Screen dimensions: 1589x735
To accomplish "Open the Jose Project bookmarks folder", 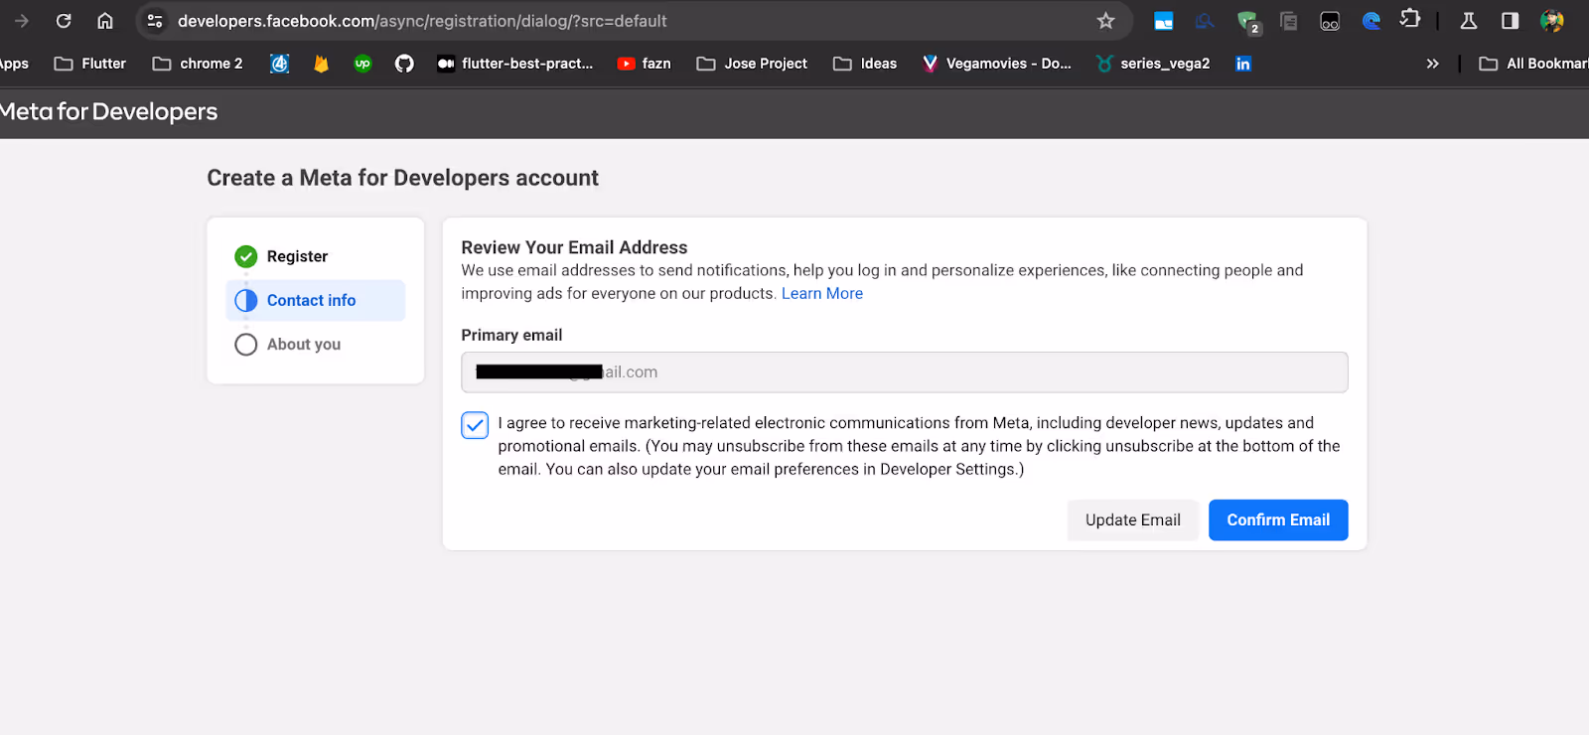I will tap(752, 64).
